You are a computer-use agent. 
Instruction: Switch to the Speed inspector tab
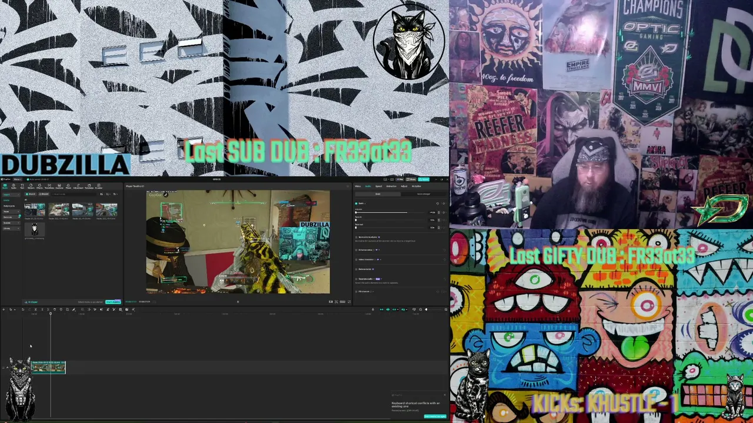[x=378, y=186]
